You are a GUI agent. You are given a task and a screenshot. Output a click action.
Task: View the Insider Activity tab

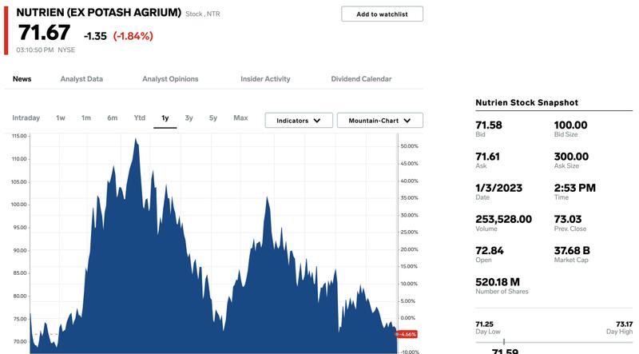coord(265,79)
